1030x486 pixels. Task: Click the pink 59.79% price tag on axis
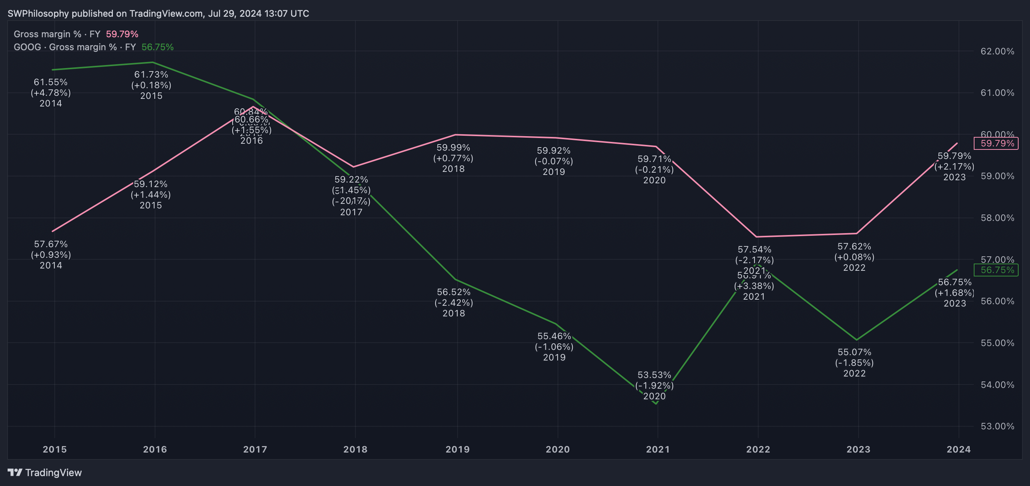[996, 143]
